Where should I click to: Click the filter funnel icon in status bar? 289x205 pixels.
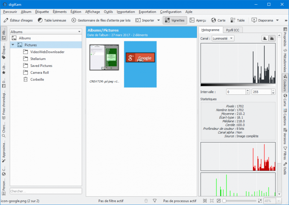coord(155,201)
